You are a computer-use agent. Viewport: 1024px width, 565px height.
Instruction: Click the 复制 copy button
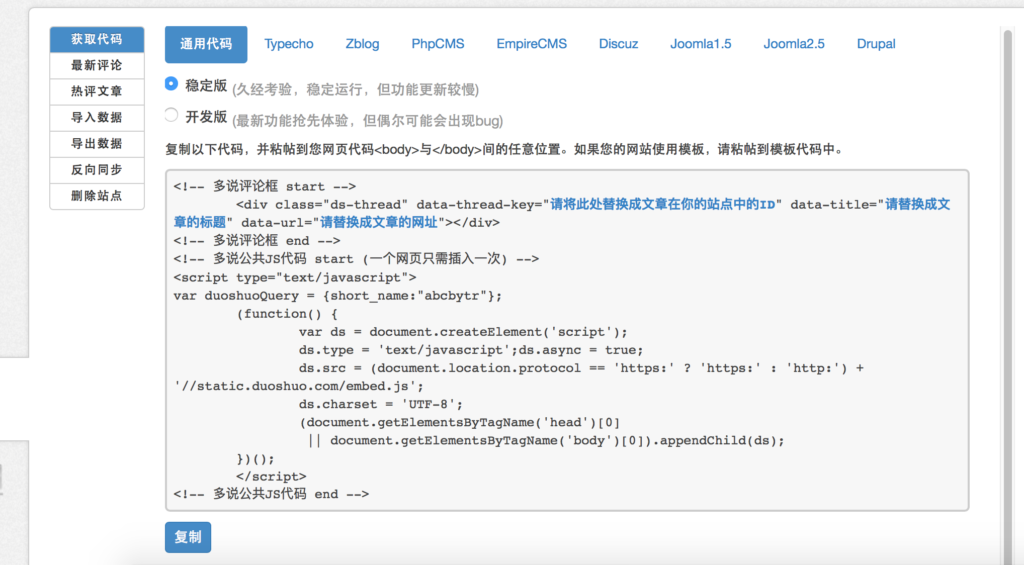pyautogui.click(x=188, y=537)
